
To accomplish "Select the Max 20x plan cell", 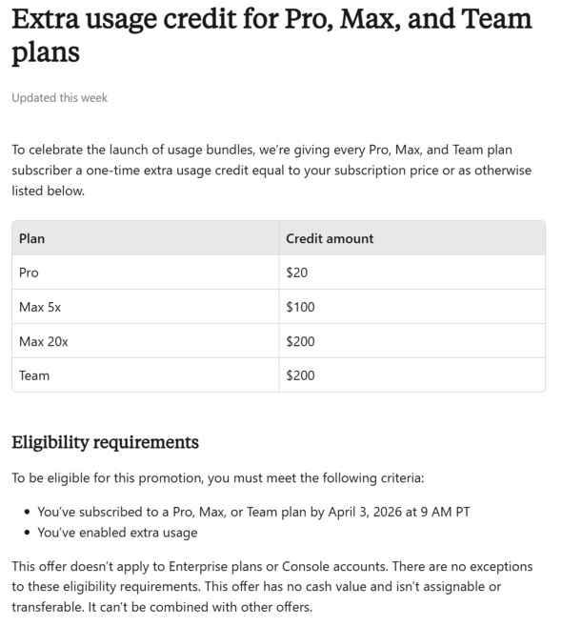I will 146,341.
